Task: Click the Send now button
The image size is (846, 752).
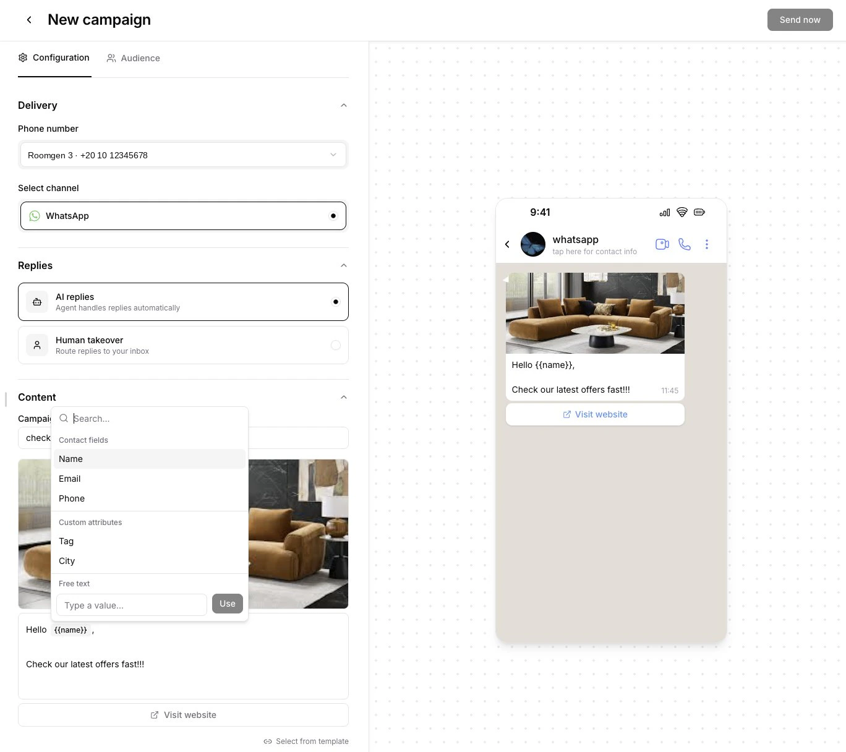Action: click(800, 20)
